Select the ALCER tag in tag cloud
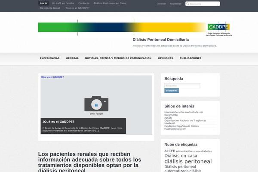The image size is (258, 172). pyautogui.click(x=170, y=151)
